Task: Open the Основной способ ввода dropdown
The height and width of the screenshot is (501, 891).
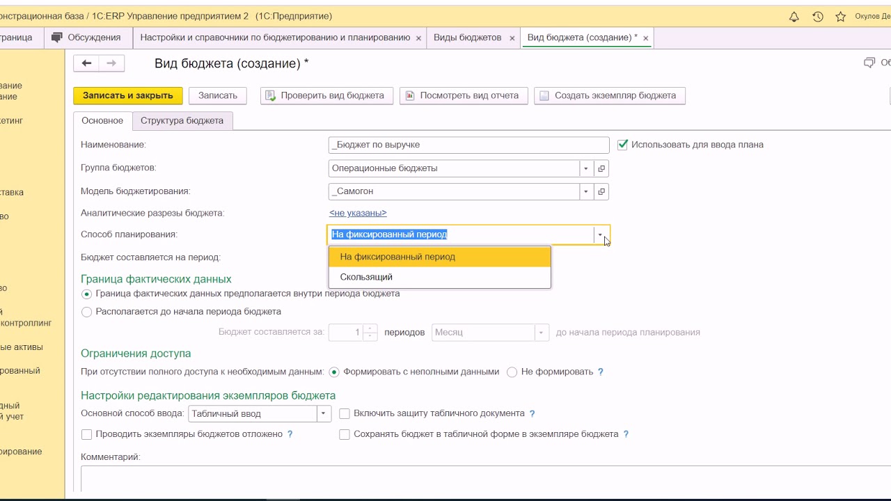Action: tap(323, 414)
